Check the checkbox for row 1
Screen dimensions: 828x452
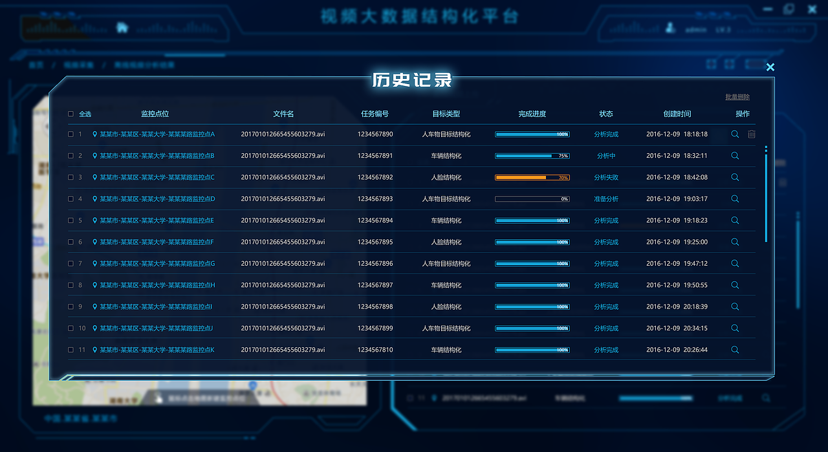pos(71,135)
